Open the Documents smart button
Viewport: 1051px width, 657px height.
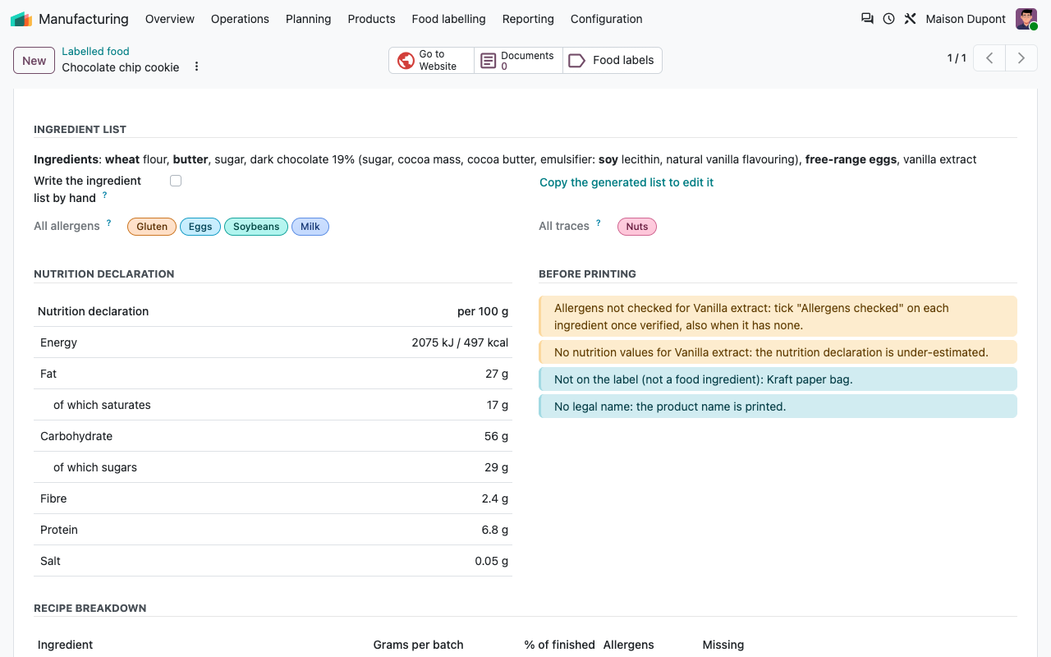[518, 60]
